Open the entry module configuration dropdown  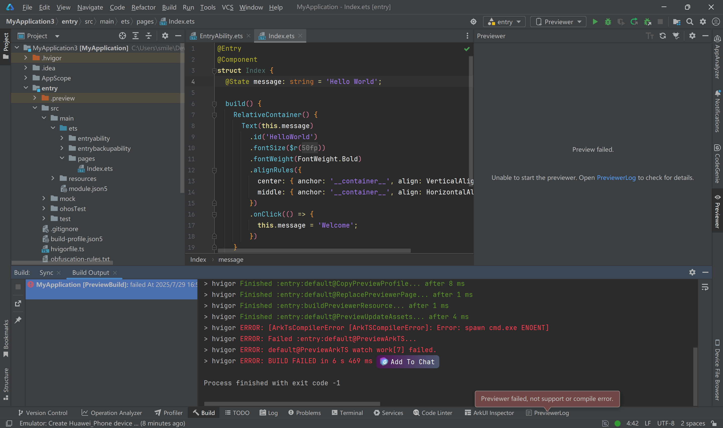(504, 22)
